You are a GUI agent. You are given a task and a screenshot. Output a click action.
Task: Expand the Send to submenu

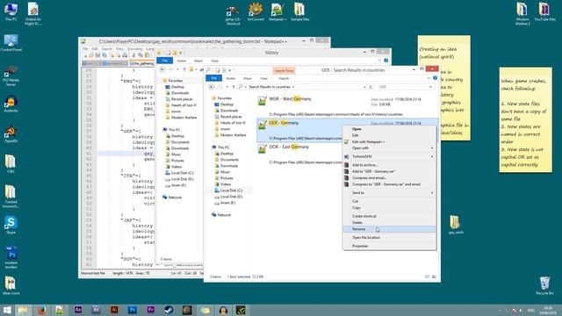389,193
